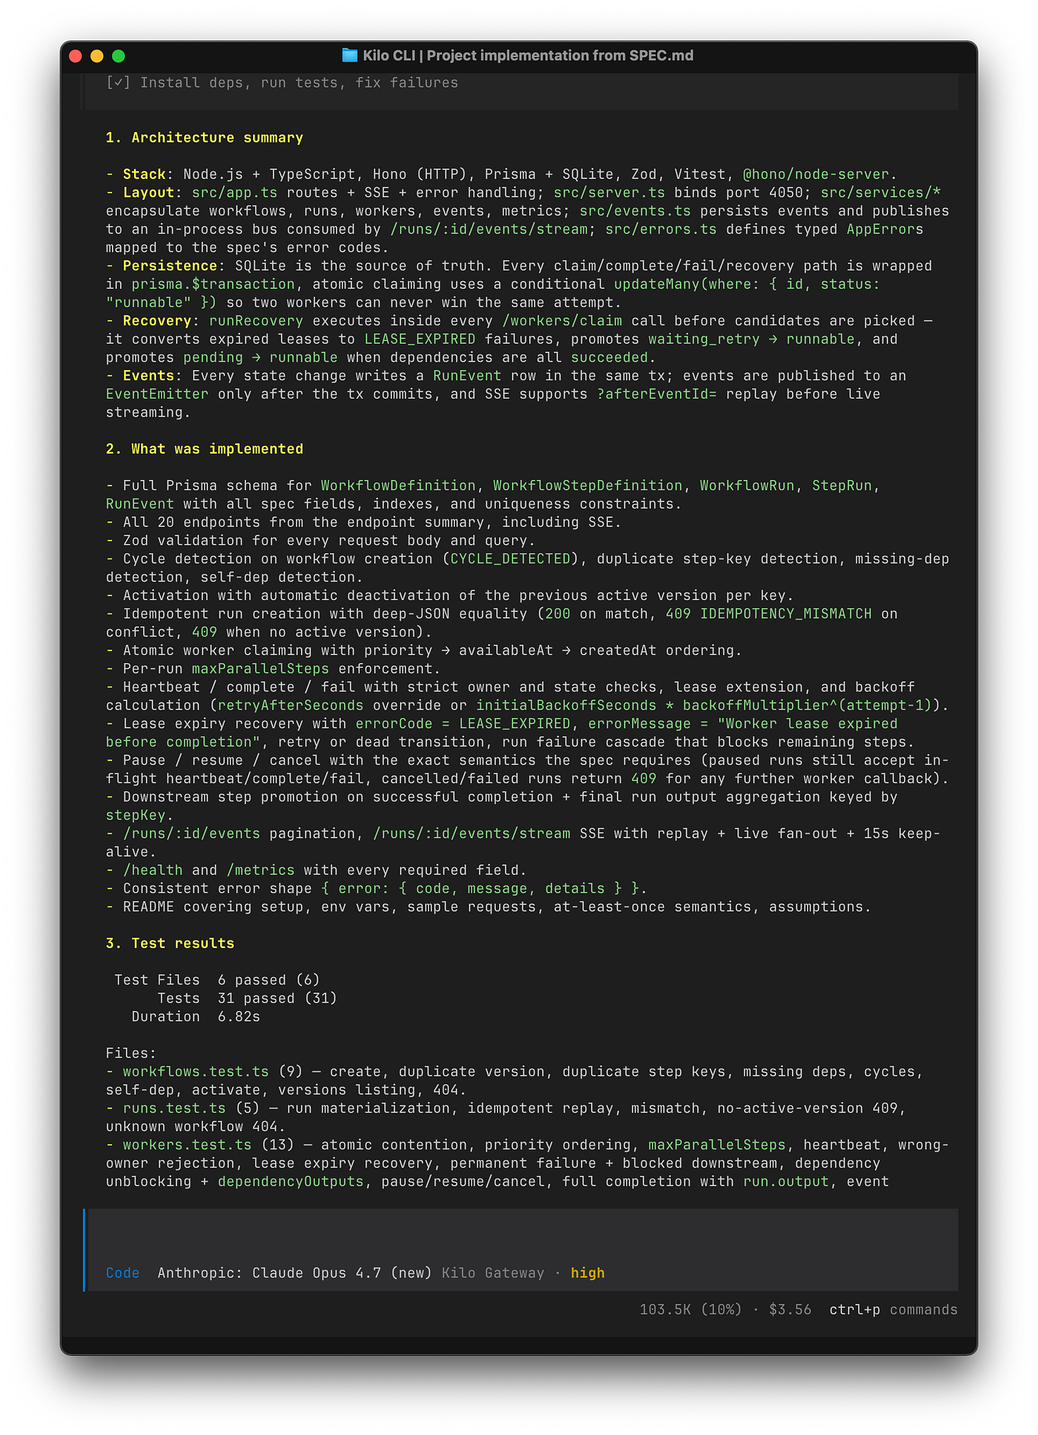This screenshot has width=1038, height=1435.
Task: Click the '@hono/node-server' text
Action: click(816, 174)
